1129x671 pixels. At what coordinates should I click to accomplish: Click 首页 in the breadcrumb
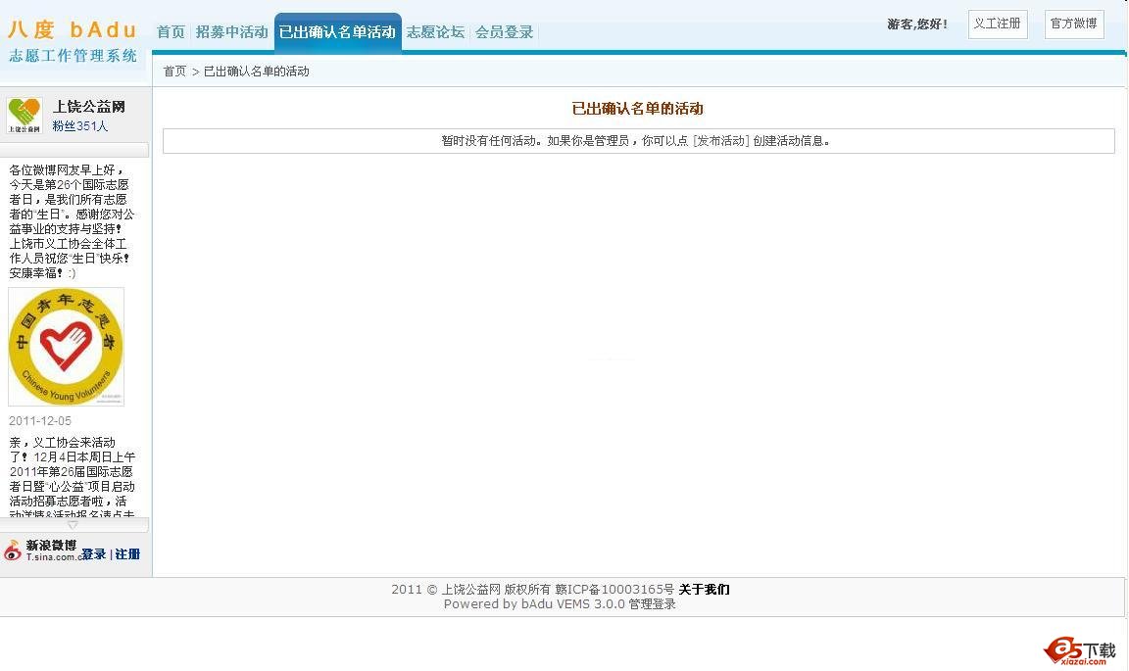174,72
